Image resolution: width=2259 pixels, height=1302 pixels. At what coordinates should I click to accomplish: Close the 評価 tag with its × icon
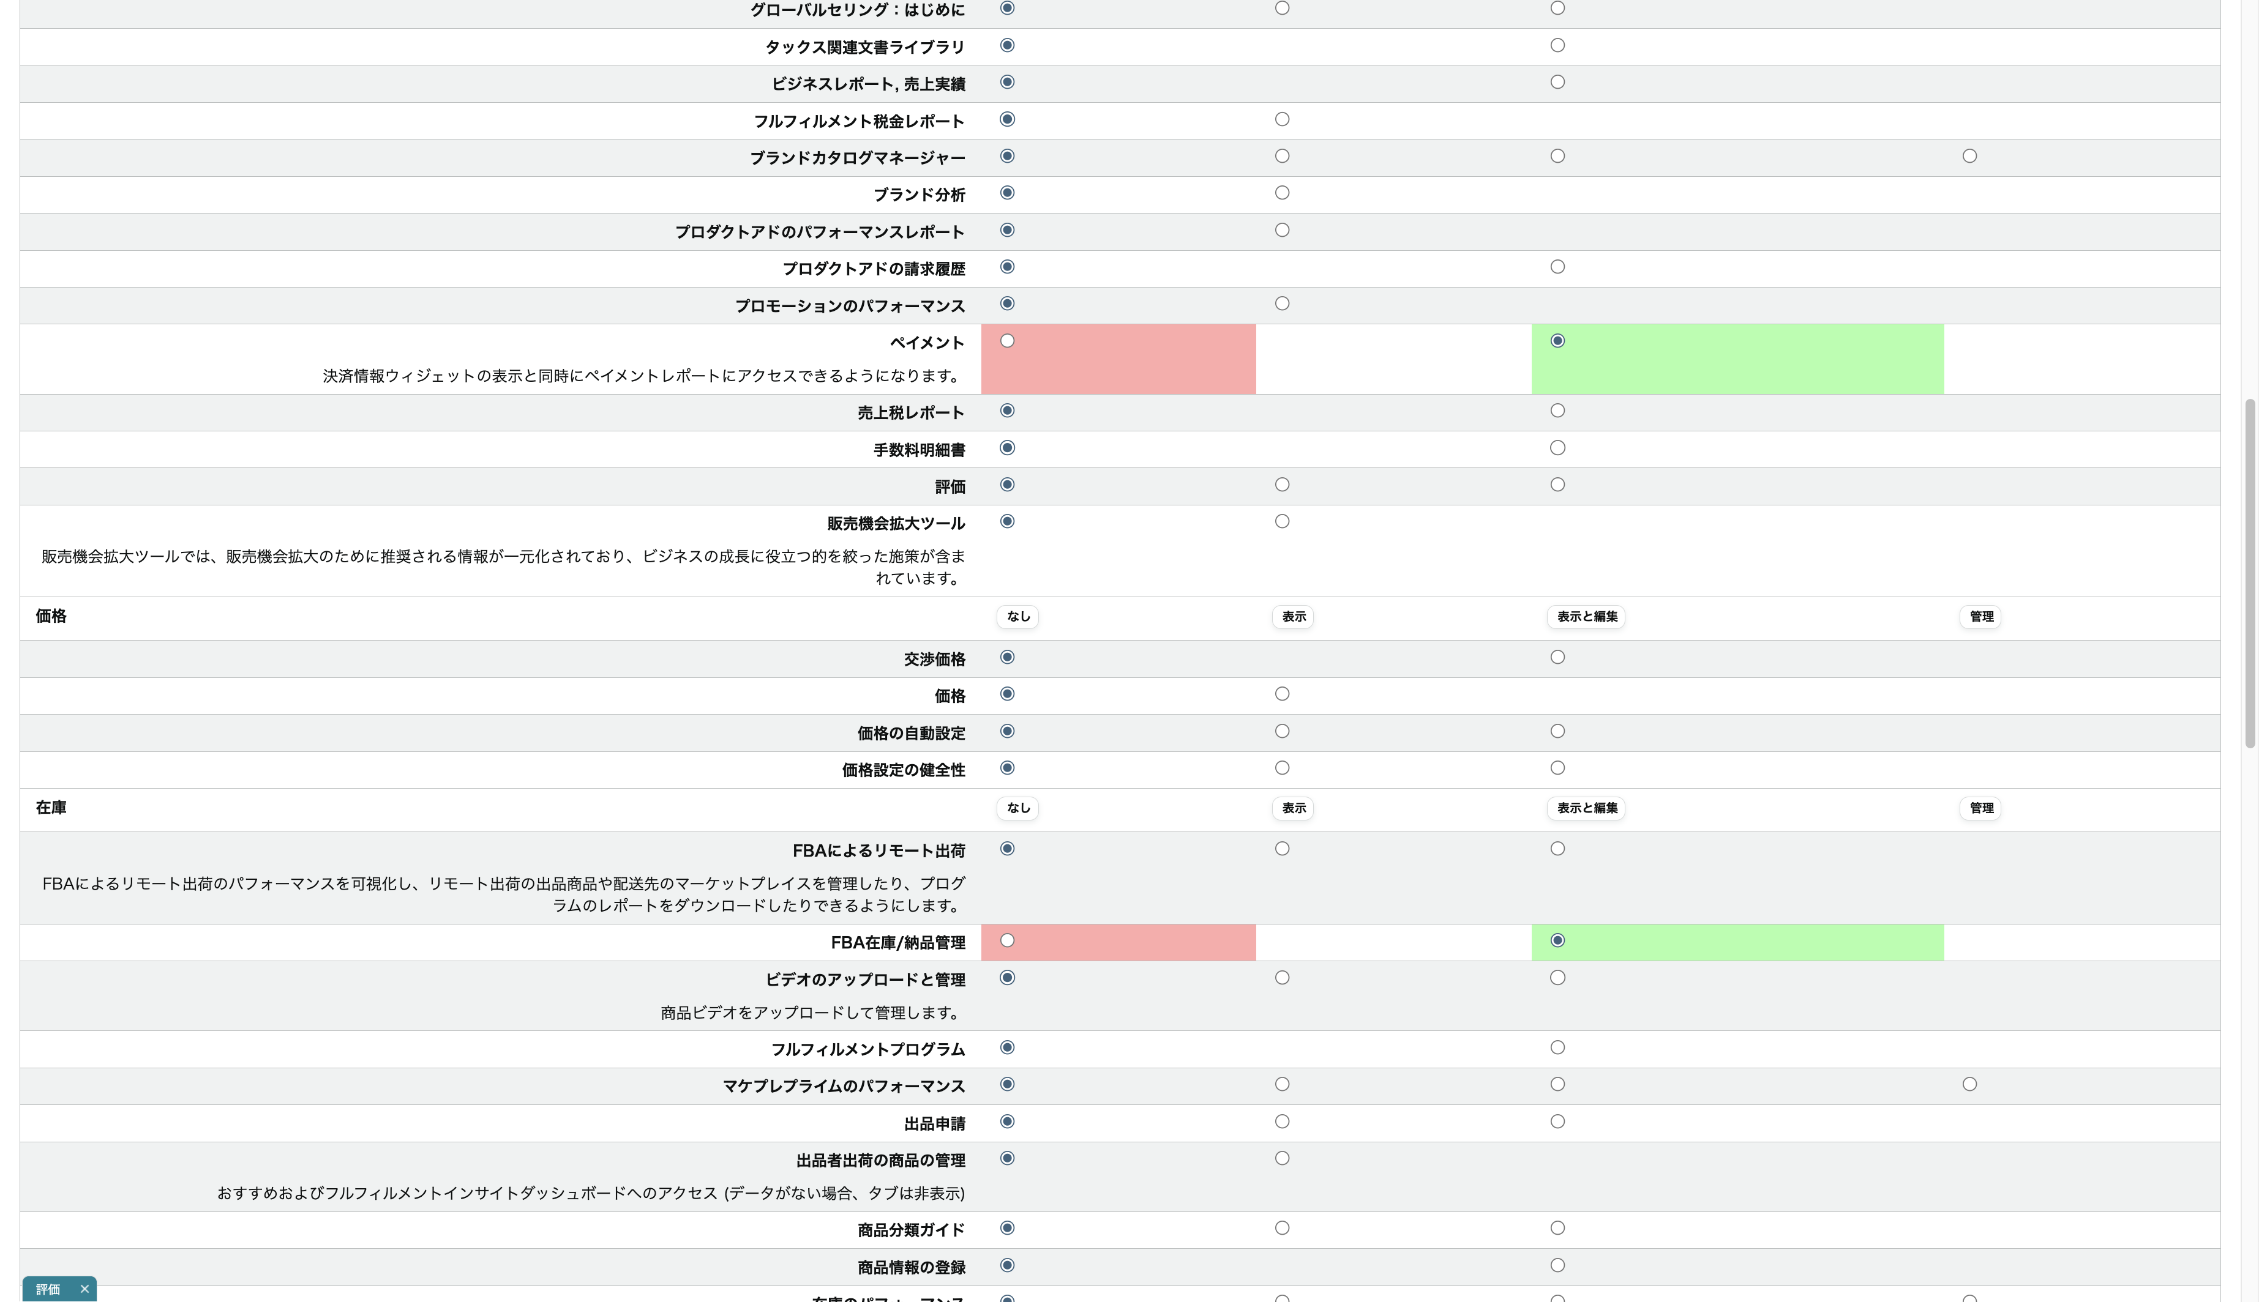point(84,1289)
